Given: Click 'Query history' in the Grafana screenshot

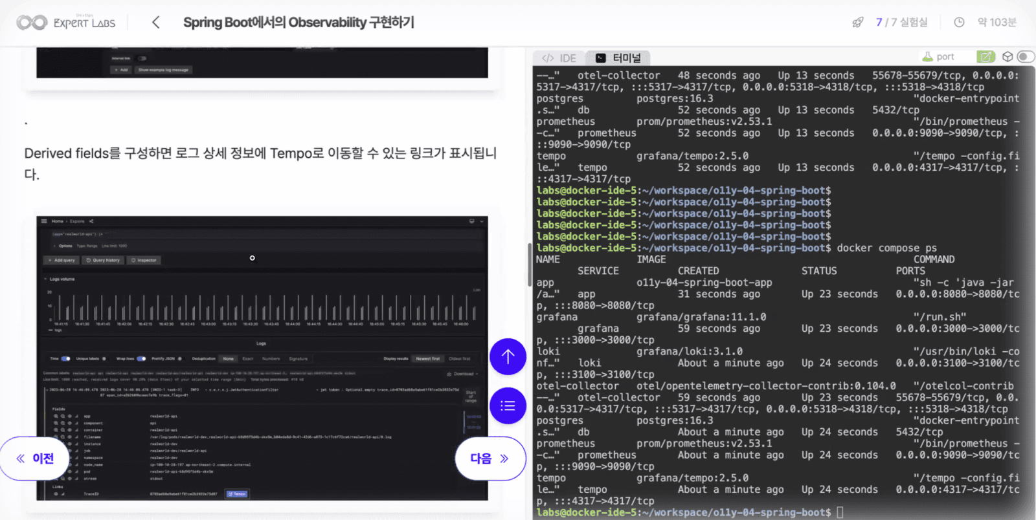Looking at the screenshot, I should 103,260.
